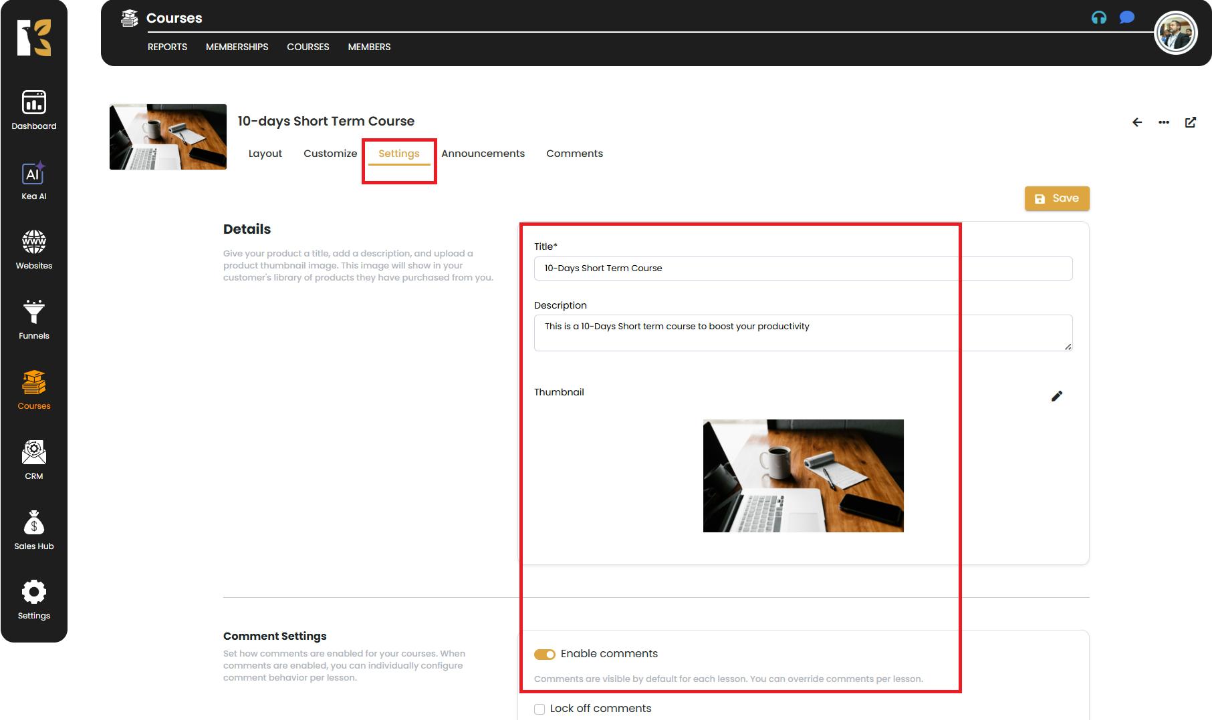Go to the Websites section

[x=33, y=250]
